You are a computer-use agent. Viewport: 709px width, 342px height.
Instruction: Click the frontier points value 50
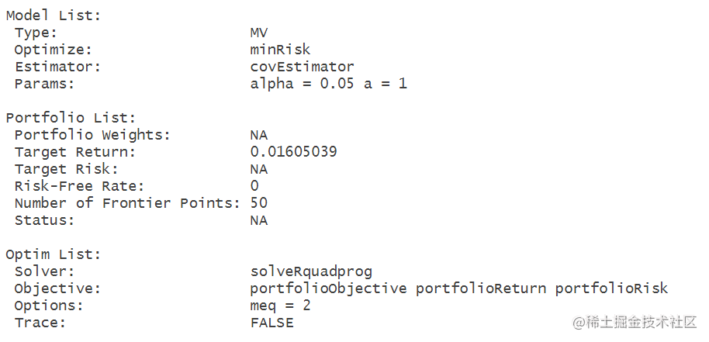[x=258, y=203]
